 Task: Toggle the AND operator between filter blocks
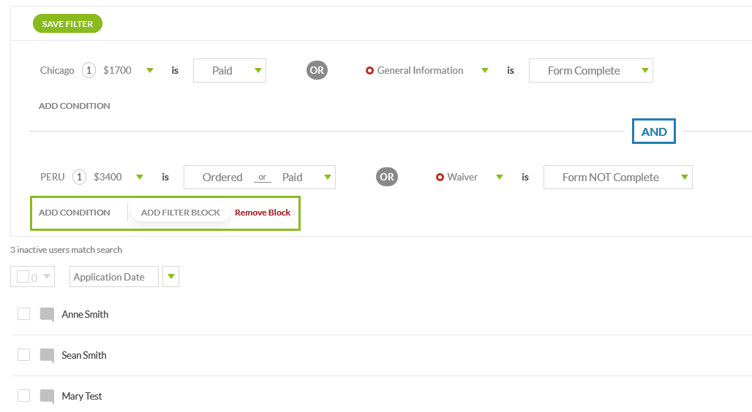point(654,131)
